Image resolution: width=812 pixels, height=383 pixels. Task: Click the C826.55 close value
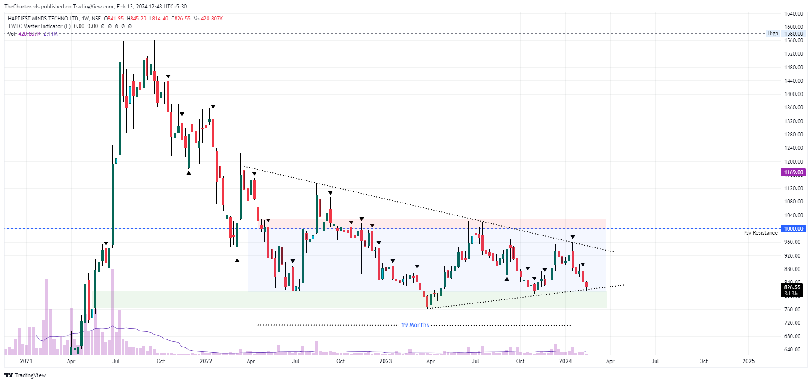[x=181, y=19]
